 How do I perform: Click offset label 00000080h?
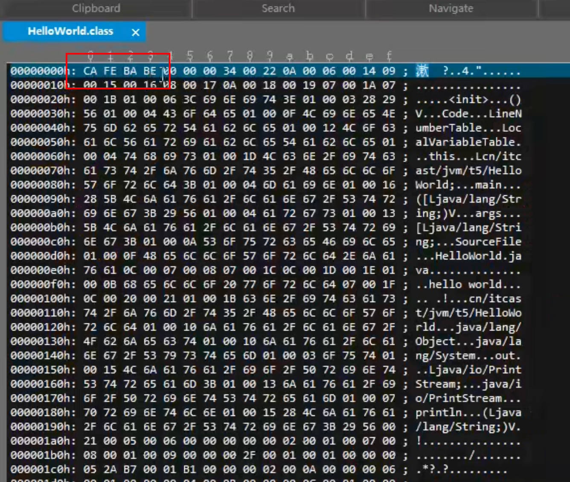click(x=43, y=185)
